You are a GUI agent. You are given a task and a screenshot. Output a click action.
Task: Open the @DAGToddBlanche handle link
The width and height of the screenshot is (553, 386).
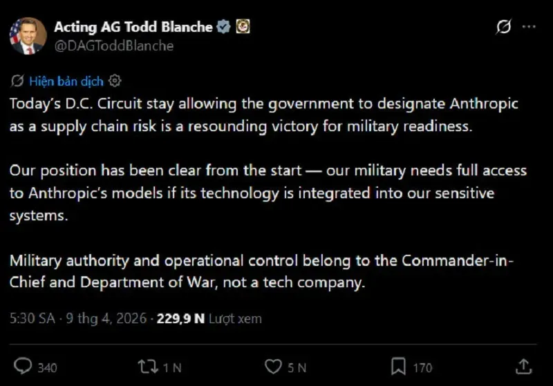click(113, 46)
